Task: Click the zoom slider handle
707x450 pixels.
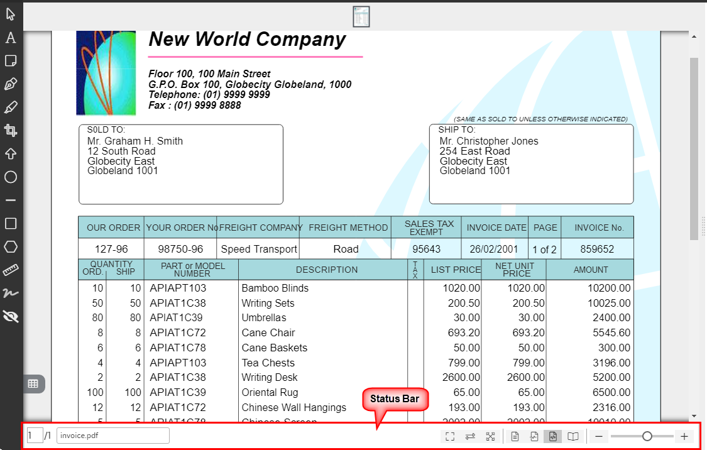Action: 647,436
